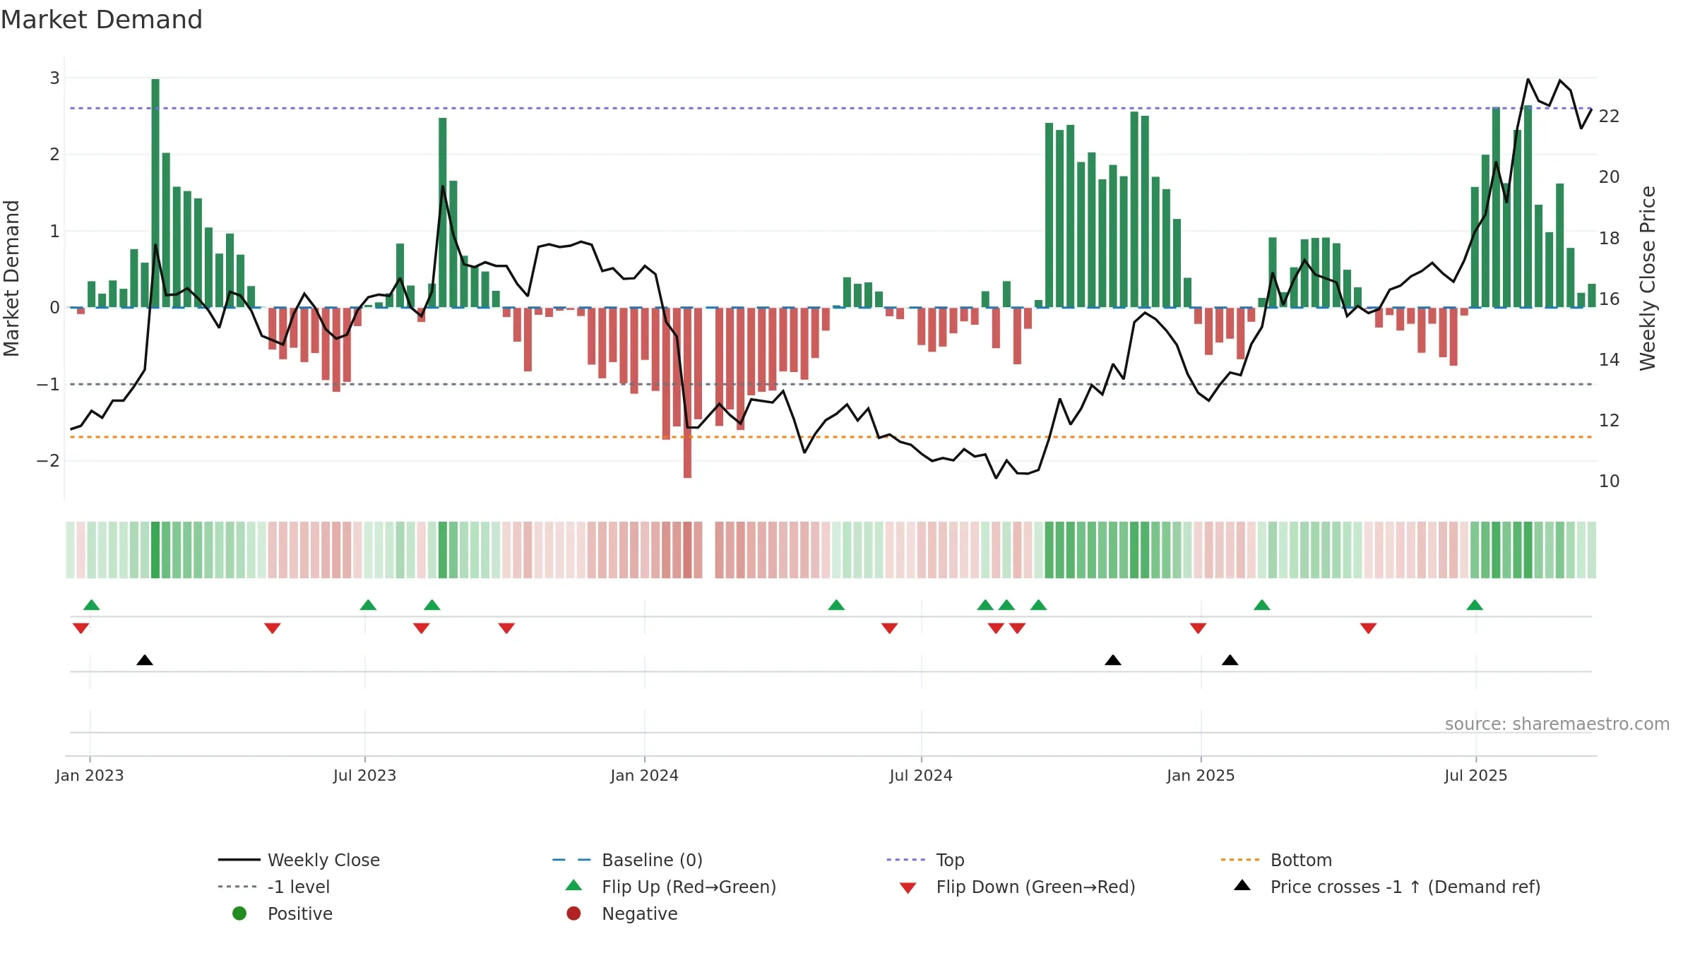1695x953 pixels.
Task: Click the Jan 2024 x-axis label
Action: coord(645,776)
